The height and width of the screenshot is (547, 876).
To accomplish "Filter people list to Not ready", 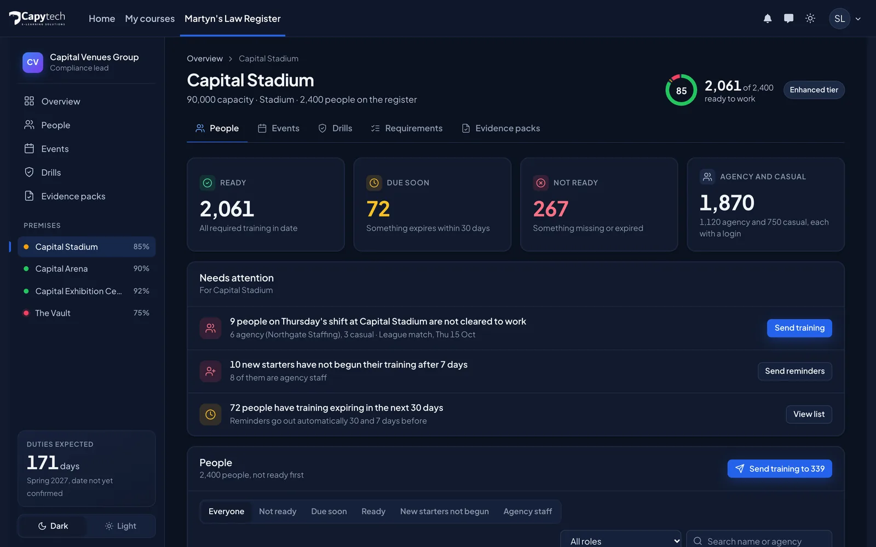I will 278,511.
